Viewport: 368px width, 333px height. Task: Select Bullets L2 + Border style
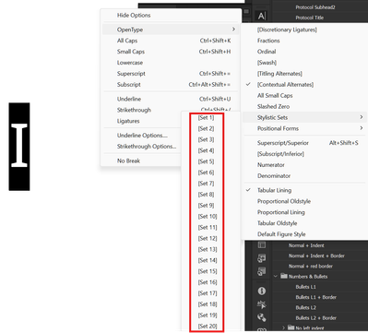(x=315, y=317)
